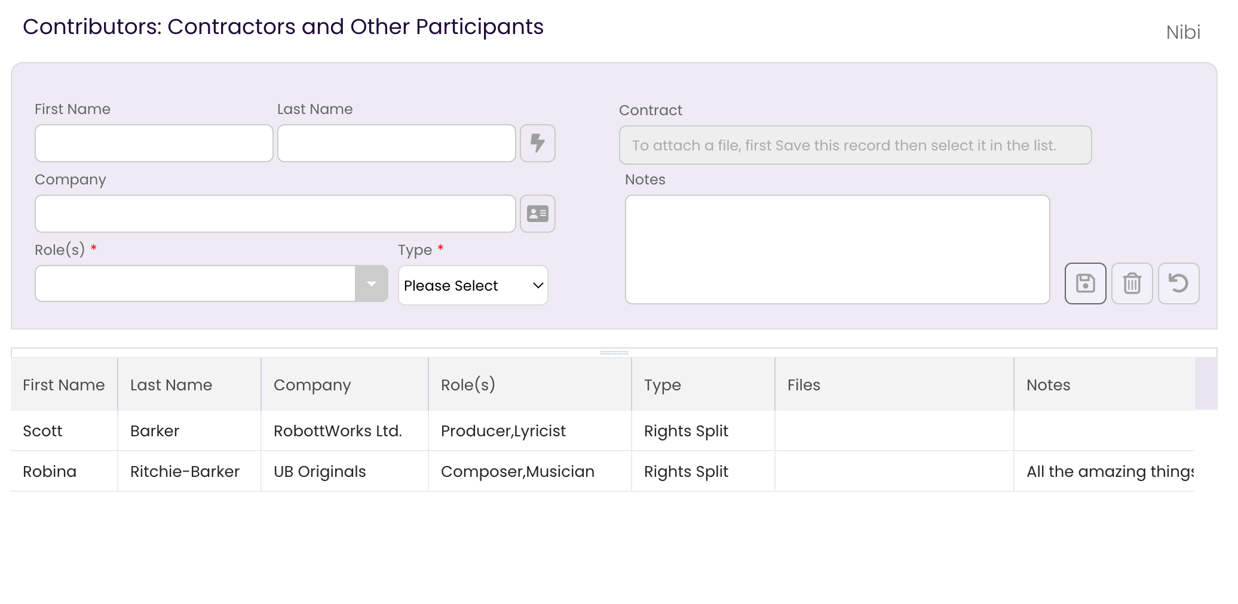This screenshot has width=1238, height=604.
Task: Click the lightning bolt quick-fill icon
Action: coord(538,143)
